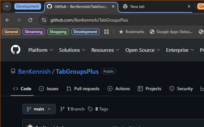This screenshot has height=127, width=204.
Task: Open the Shopping saved tab group
Action: (58, 32)
